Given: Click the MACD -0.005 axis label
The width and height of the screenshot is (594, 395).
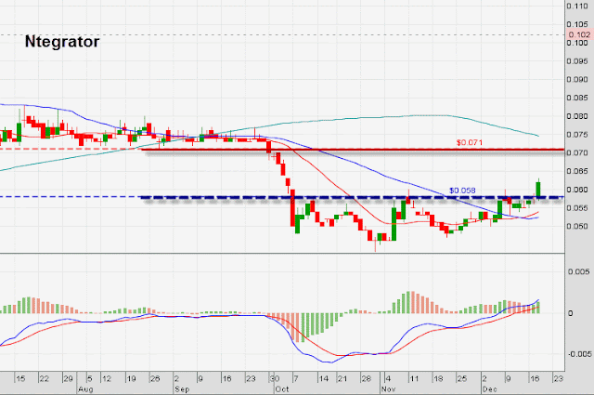Looking at the screenshot, I should coord(579,354).
